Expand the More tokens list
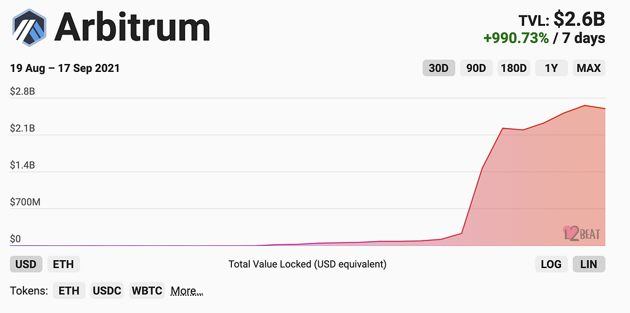Viewport: 630px width, 313px height. point(186,291)
